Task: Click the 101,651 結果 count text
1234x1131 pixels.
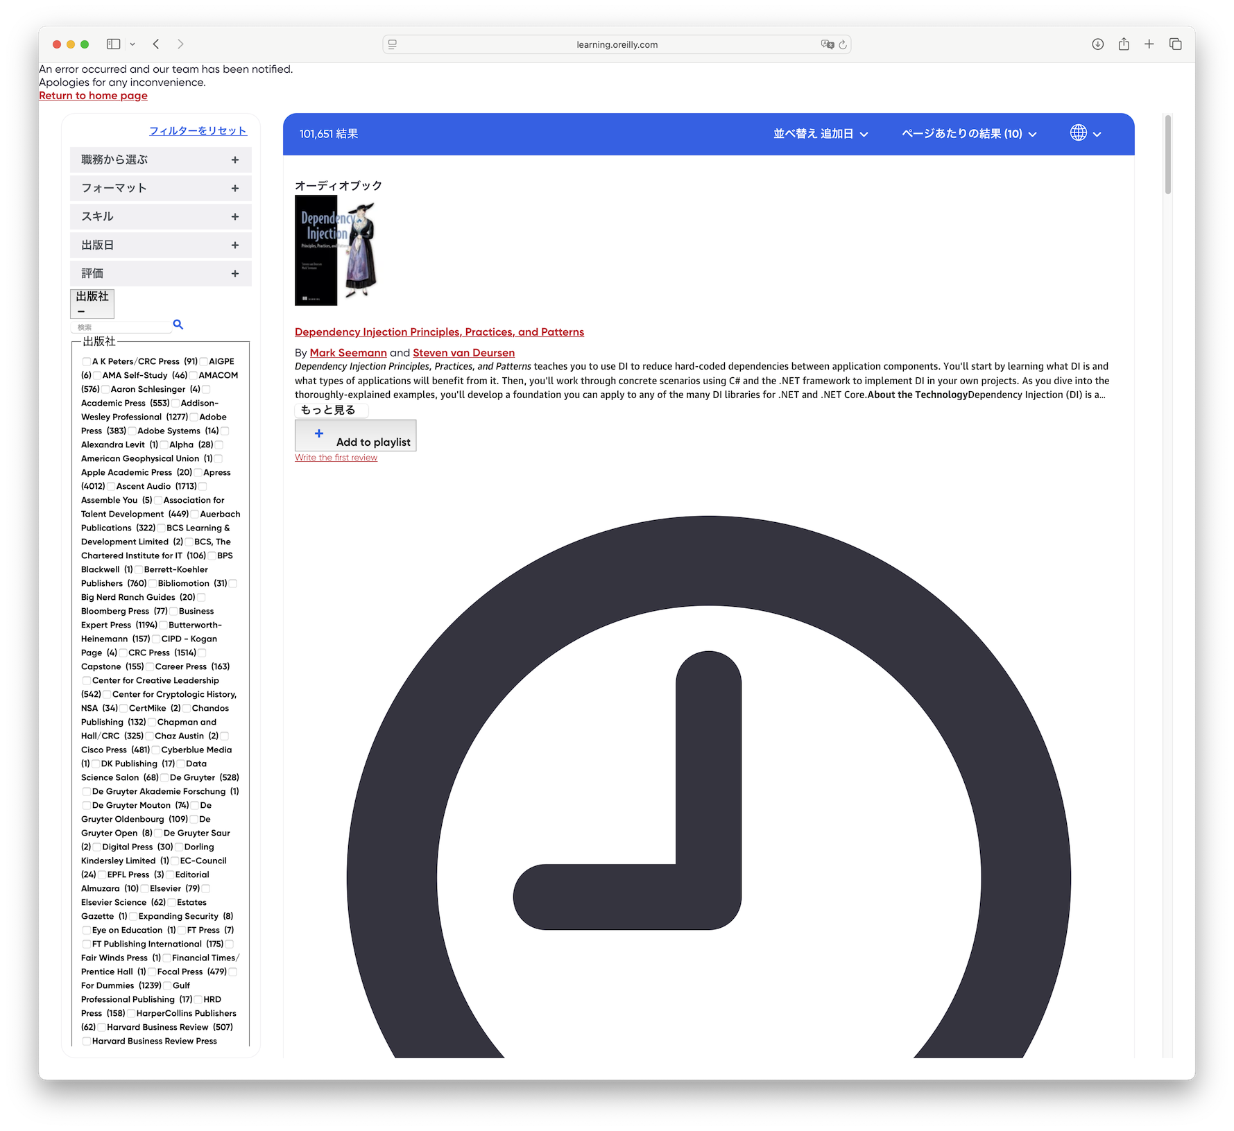Action: click(x=329, y=134)
